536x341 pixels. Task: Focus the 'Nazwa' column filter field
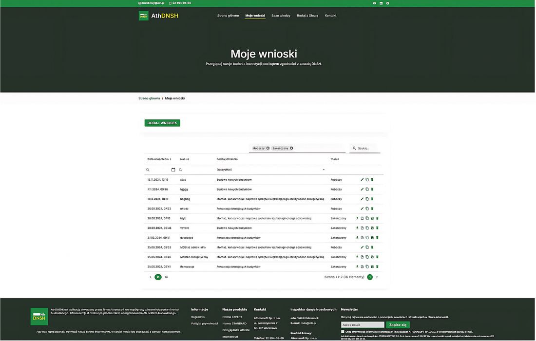click(x=196, y=170)
